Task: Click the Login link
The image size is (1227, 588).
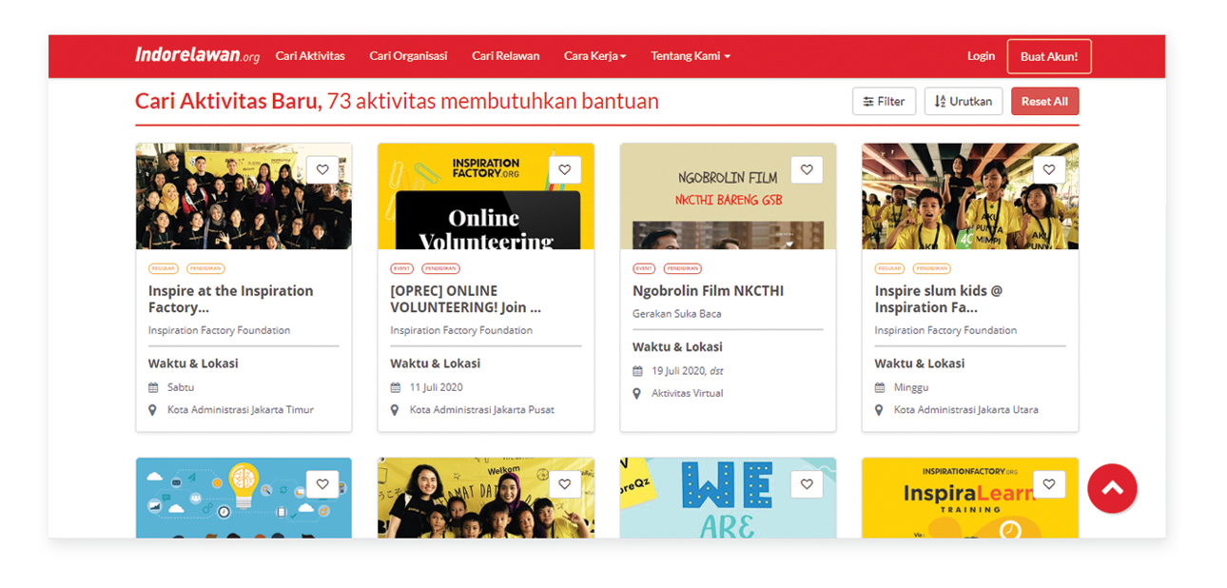Action: click(981, 56)
